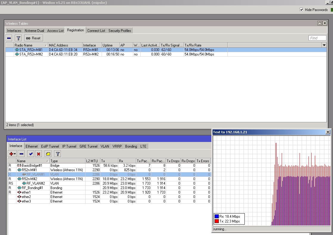Click inside the Find input field
Viewport: 333px width, 235px height.
click(317, 38)
